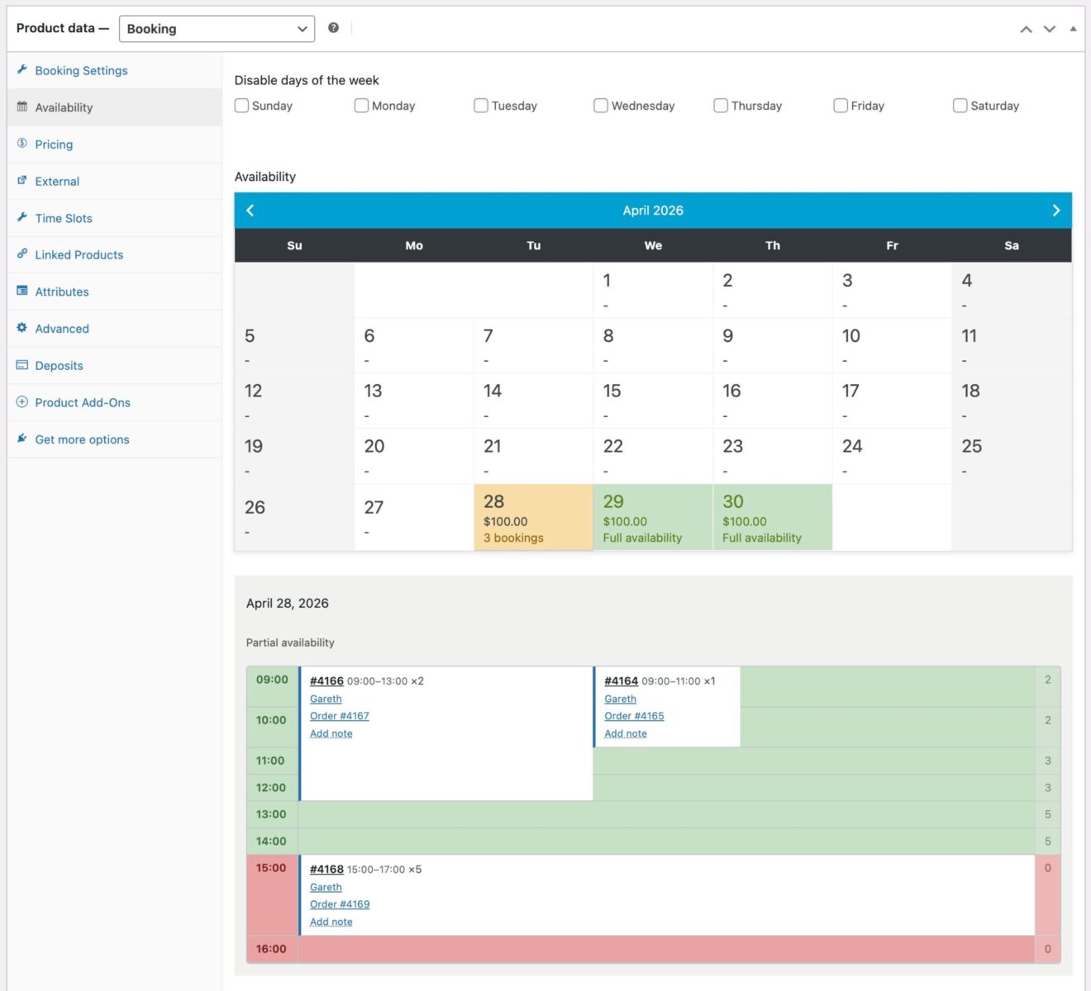The image size is (1091, 991).
Task: Click the Deposits card icon
Action: tap(22, 365)
